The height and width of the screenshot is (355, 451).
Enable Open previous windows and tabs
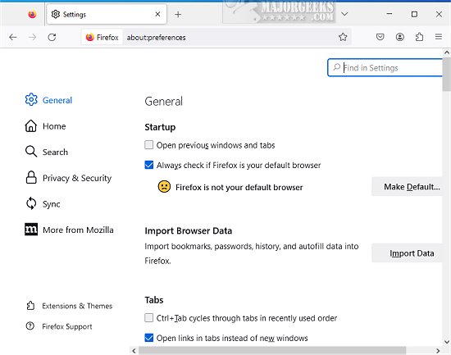click(148, 144)
